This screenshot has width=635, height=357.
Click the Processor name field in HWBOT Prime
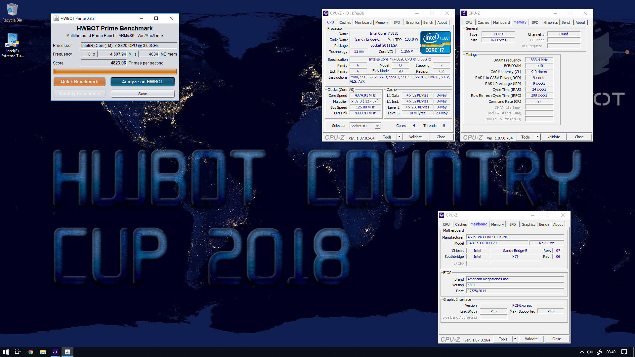pos(129,45)
